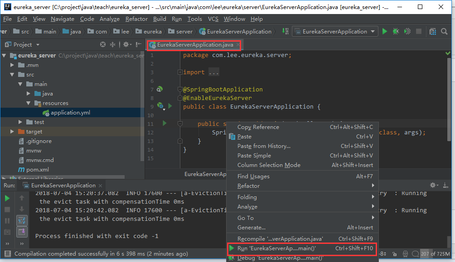
Task: Click the server breadcrumb in the navigation bar
Action: [x=180, y=32]
